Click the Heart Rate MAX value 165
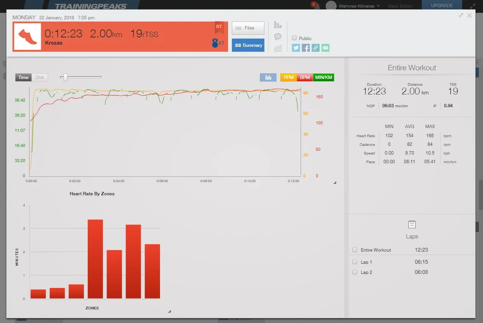This screenshot has width=483, height=323. pos(430,136)
